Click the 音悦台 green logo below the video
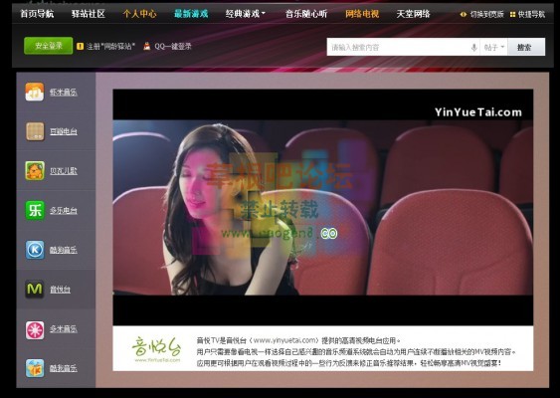The height and width of the screenshot is (398, 560). (156, 348)
